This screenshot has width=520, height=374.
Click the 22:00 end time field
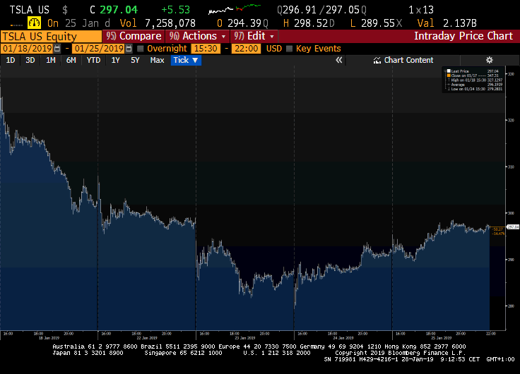point(247,49)
